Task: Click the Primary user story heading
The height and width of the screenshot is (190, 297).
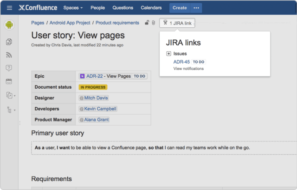Action: coord(58,133)
